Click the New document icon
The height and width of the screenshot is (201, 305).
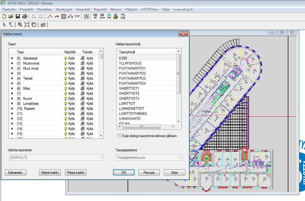coord(4,16)
